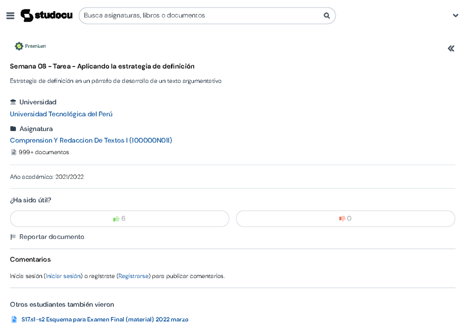Click the Iniciar sesión link
The height and width of the screenshot is (329, 465).
[63, 276]
